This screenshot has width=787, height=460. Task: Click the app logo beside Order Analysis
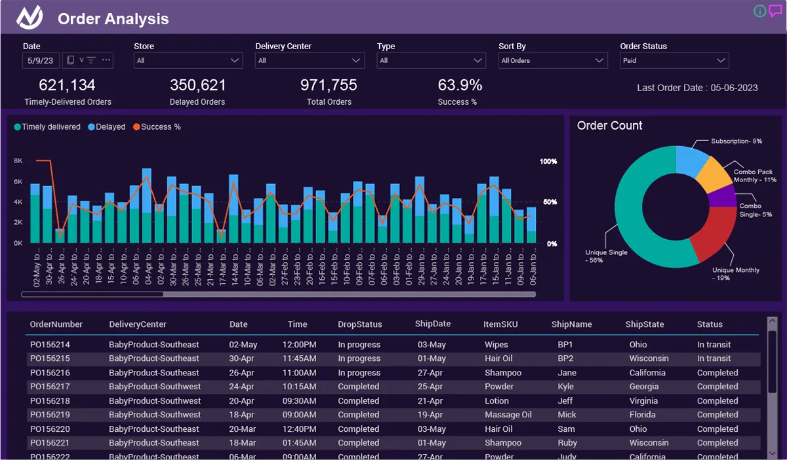coord(30,18)
